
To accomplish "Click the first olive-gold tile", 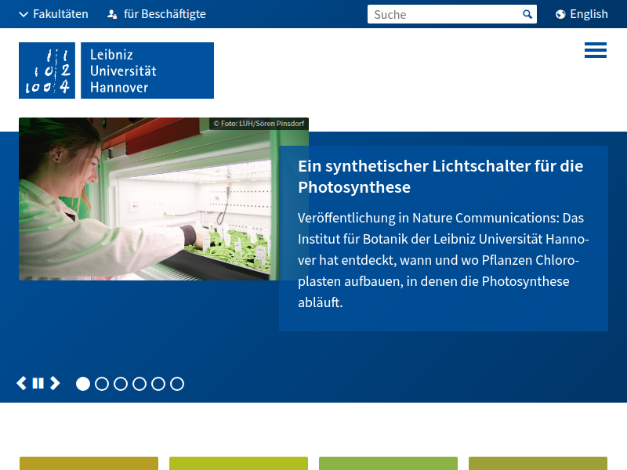I will coord(89,463).
